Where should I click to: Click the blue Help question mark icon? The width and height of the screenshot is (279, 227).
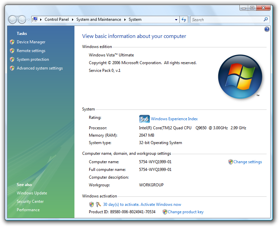coord(267,29)
